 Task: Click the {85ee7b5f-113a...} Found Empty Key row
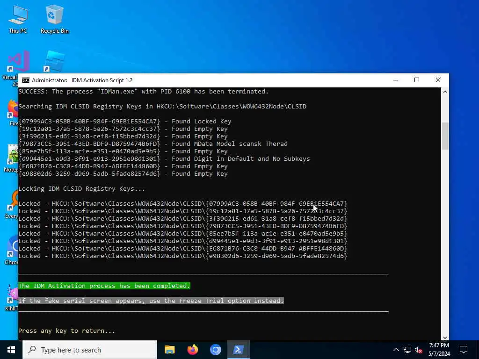point(123,151)
